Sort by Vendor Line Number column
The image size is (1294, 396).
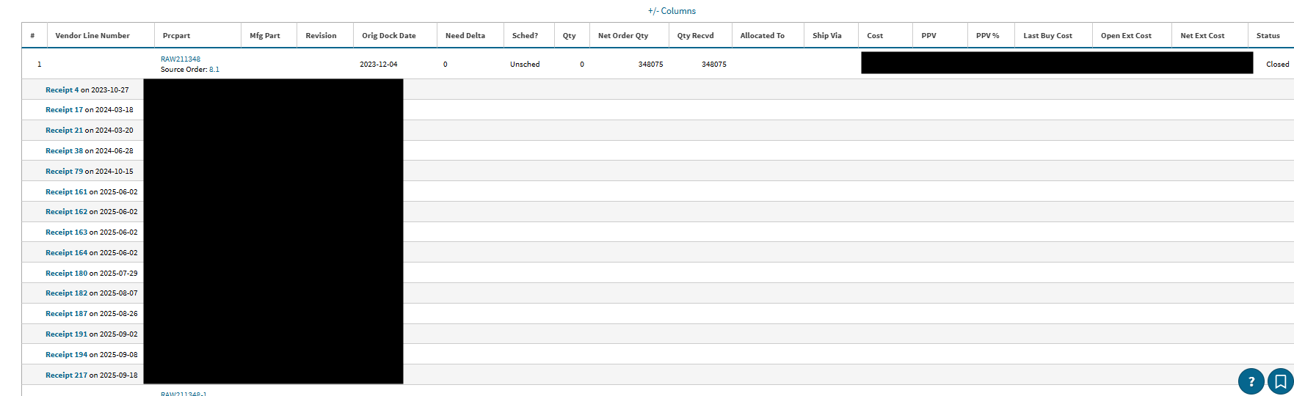(x=92, y=36)
